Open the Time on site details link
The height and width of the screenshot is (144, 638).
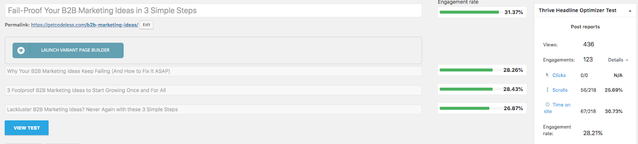click(557, 108)
